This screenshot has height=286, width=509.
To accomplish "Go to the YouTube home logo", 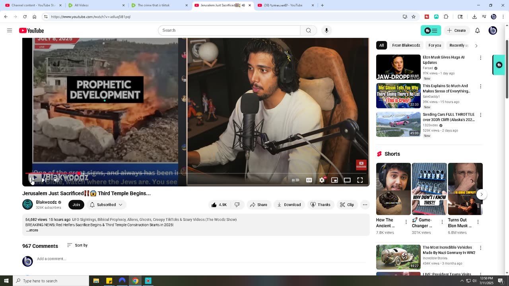I will (x=31, y=31).
